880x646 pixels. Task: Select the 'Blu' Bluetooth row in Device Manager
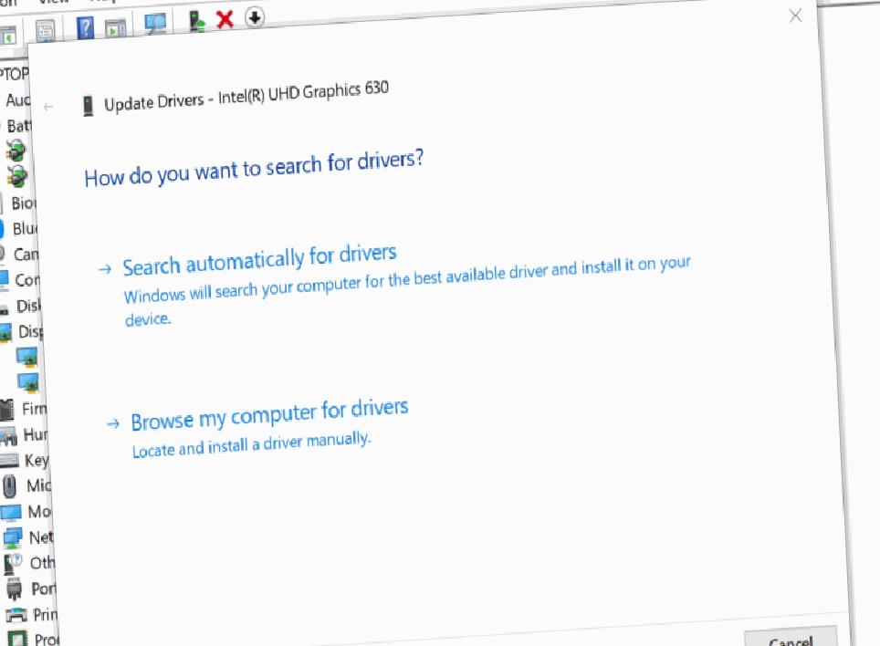pyautogui.click(x=26, y=229)
